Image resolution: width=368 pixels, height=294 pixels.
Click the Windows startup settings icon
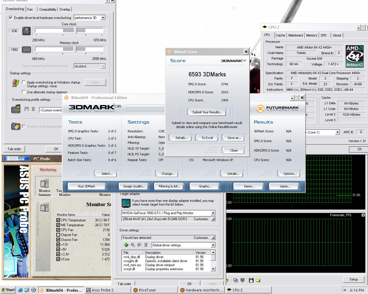(x=15, y=83)
